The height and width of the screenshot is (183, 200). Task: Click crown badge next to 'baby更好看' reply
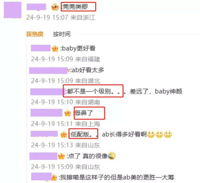[55, 49]
